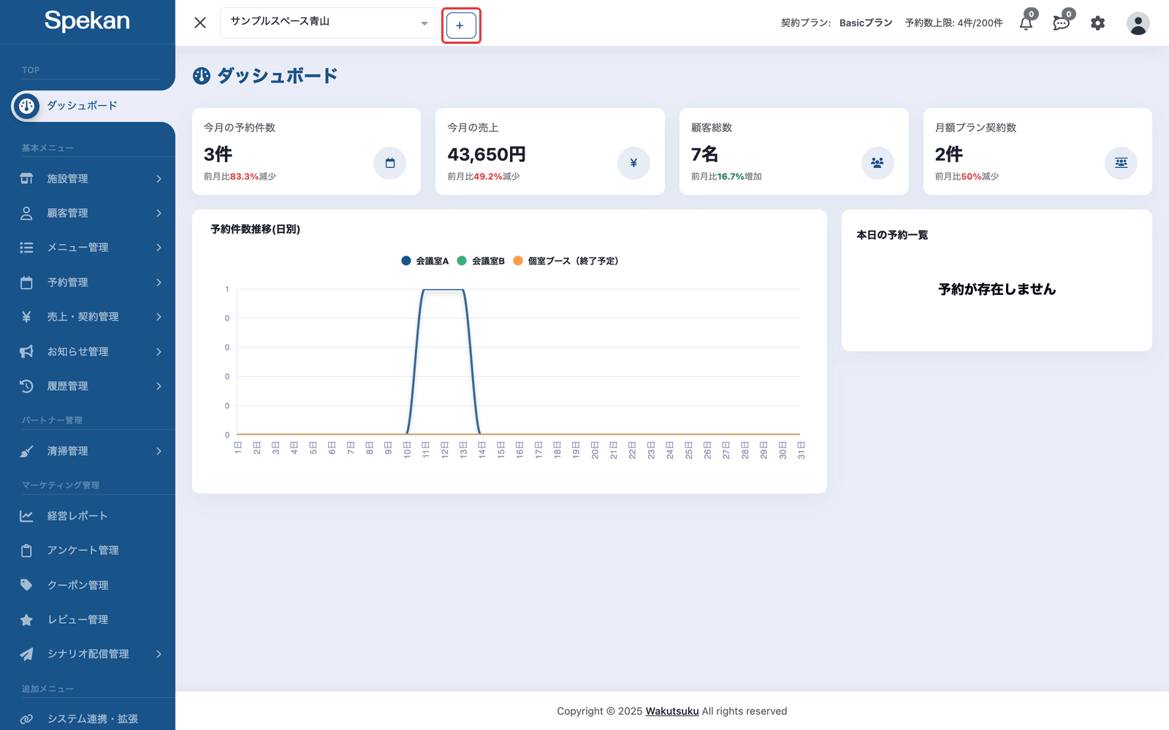Toggle 会議室A legend series

click(x=425, y=261)
